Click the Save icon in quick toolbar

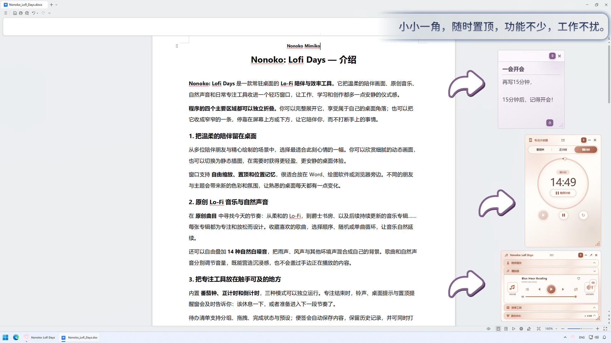coord(15,13)
